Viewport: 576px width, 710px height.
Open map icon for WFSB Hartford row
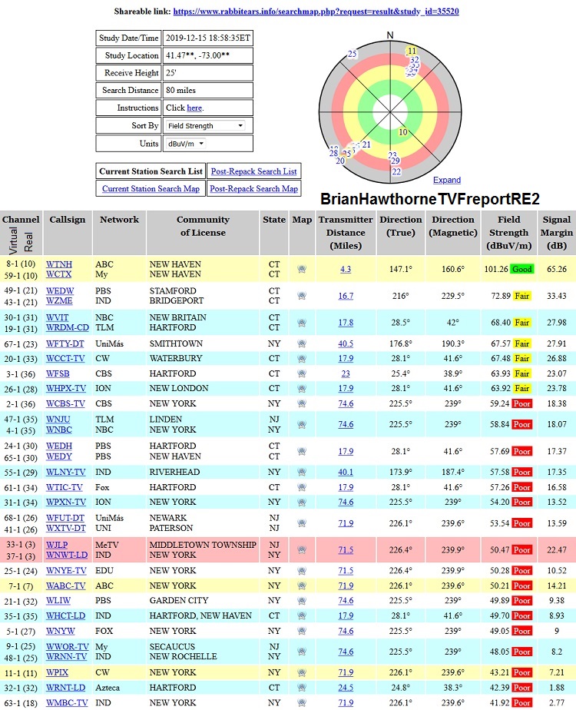(x=302, y=374)
